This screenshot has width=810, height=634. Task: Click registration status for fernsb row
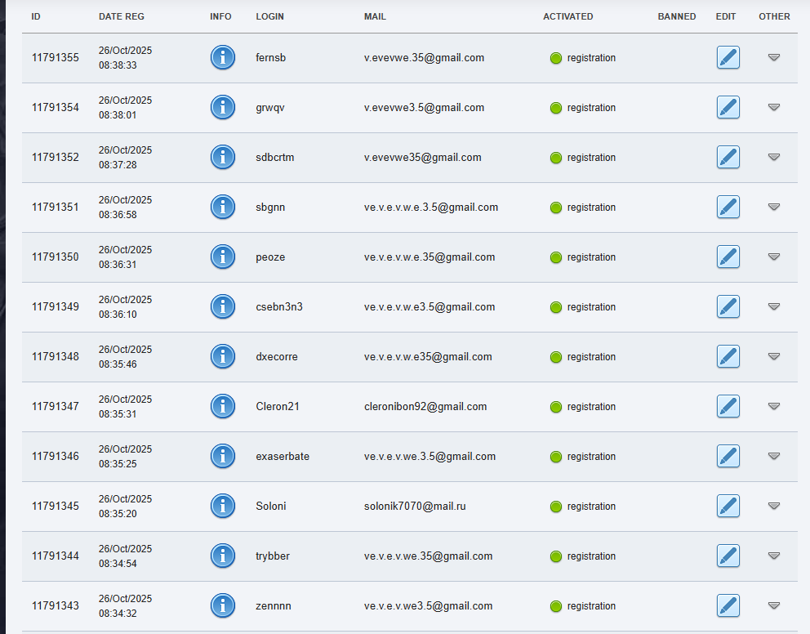pos(583,58)
